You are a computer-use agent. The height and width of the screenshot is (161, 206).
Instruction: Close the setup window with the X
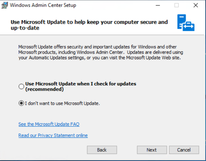point(196,5)
